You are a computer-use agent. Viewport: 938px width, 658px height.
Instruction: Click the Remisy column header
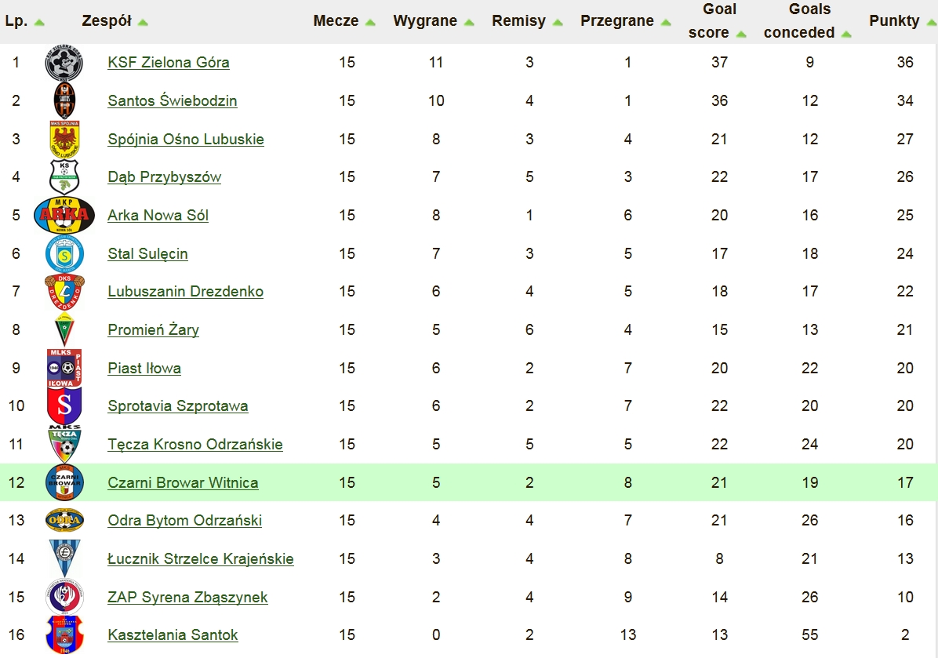[518, 21]
